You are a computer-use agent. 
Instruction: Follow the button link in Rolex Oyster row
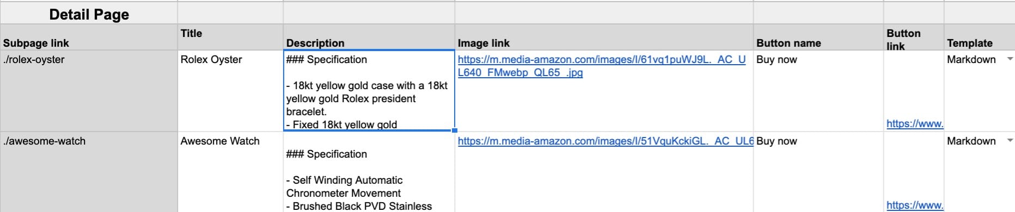pyautogui.click(x=915, y=123)
